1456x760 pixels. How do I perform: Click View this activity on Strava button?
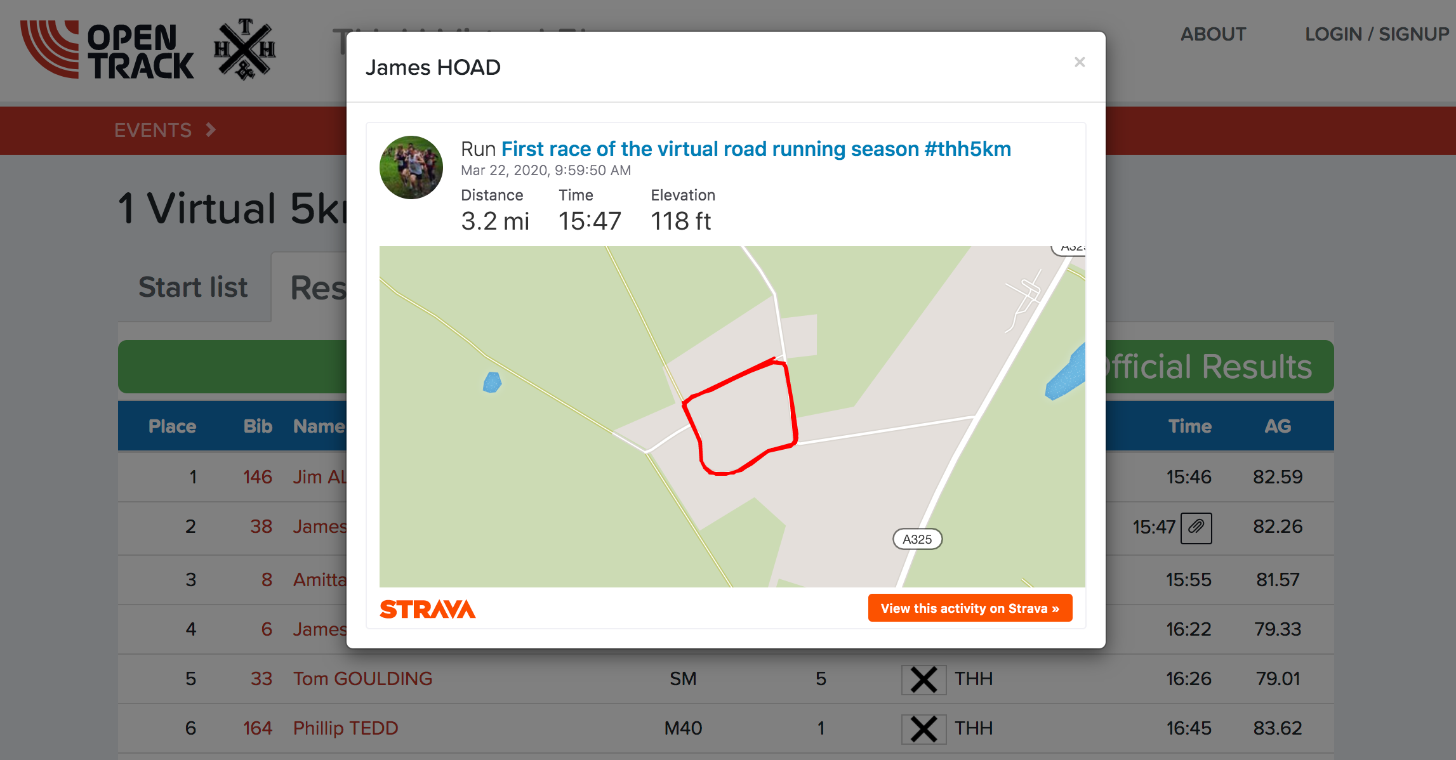[970, 608]
